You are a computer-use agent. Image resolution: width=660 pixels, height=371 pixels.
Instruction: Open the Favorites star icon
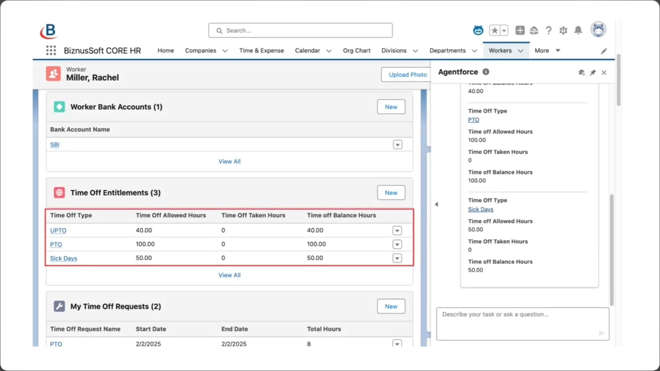coord(495,30)
